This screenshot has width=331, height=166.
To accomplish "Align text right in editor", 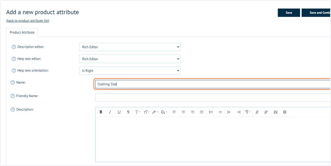I will pos(193,112).
